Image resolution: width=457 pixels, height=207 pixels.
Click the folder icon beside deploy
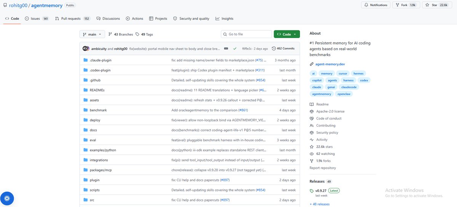(85, 120)
